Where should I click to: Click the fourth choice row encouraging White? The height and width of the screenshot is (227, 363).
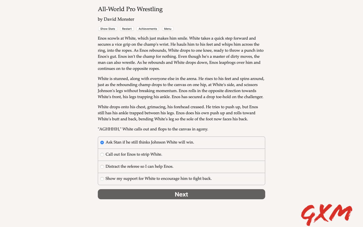(181, 179)
